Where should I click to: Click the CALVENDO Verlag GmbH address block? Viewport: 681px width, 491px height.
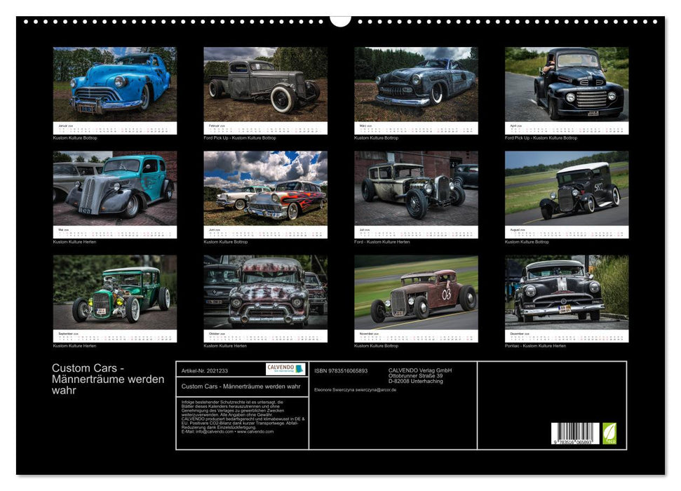(x=419, y=374)
